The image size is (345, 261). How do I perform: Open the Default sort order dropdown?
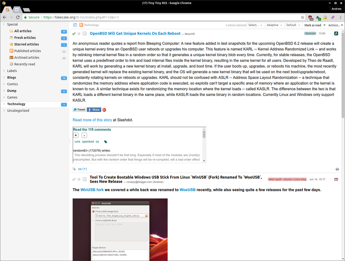click(293, 25)
